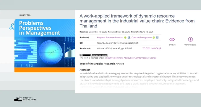This screenshot has height=107, width=201.
Task: Open author Chatchai Poungsuwan's profile link
Action: pos(142,37)
